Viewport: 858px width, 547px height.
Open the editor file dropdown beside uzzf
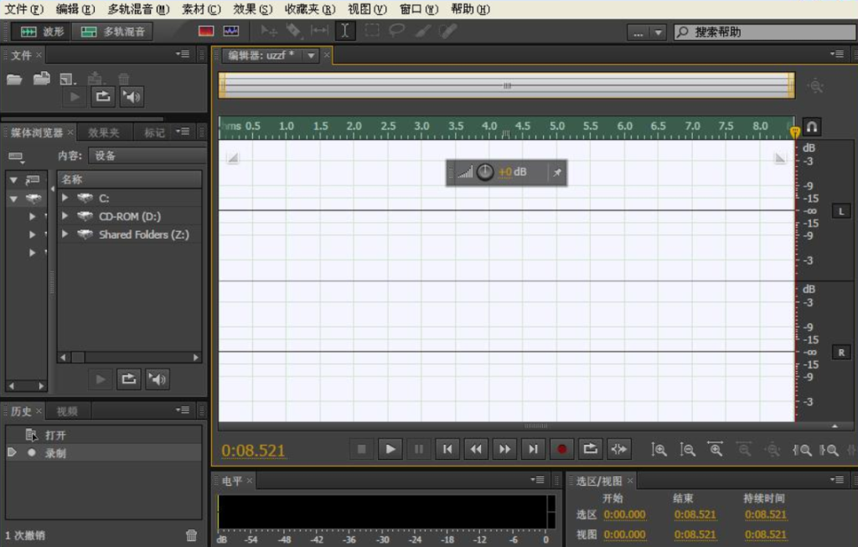[311, 55]
